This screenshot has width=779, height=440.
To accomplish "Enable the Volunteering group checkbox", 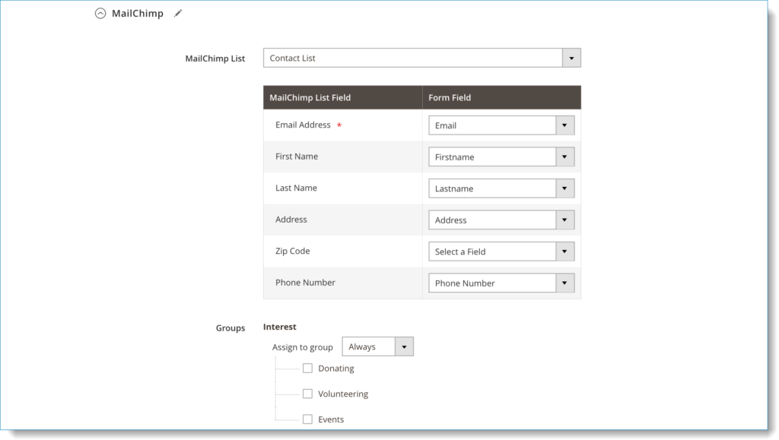I will click(x=307, y=394).
